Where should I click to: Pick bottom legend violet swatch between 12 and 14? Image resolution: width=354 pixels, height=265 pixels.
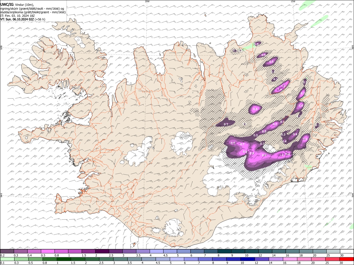coord(262,259)
